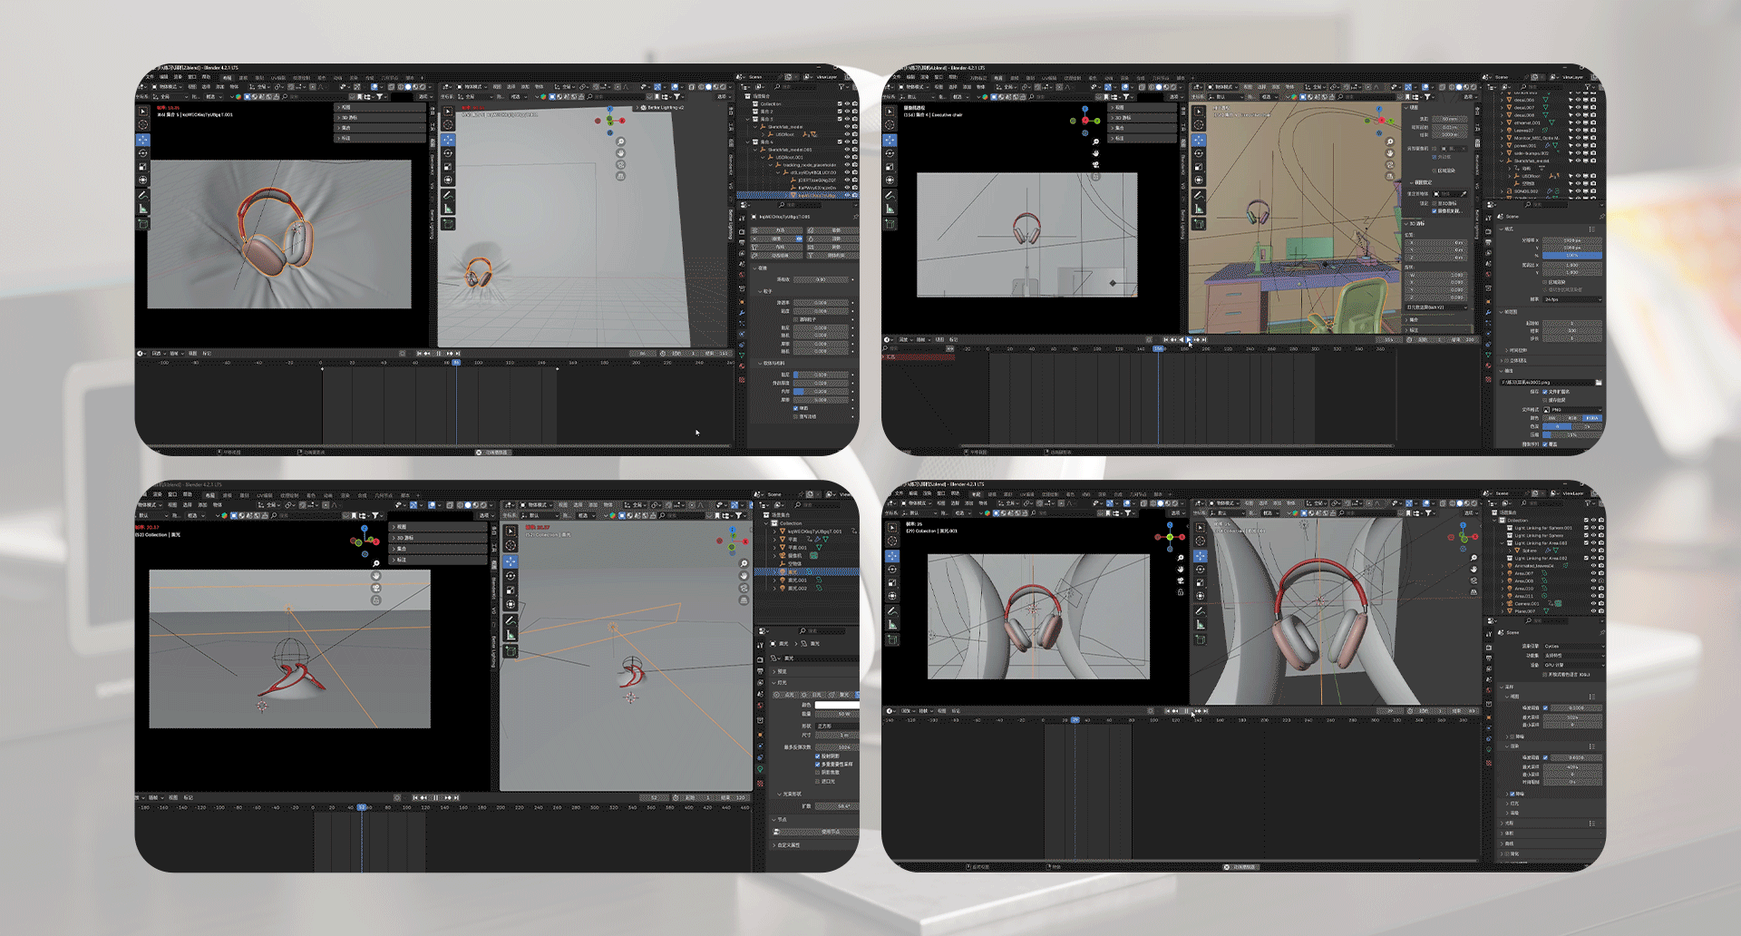Click zoom magnifier in red-object window's camera view
The height and width of the screenshot is (936, 1741).
tap(376, 564)
